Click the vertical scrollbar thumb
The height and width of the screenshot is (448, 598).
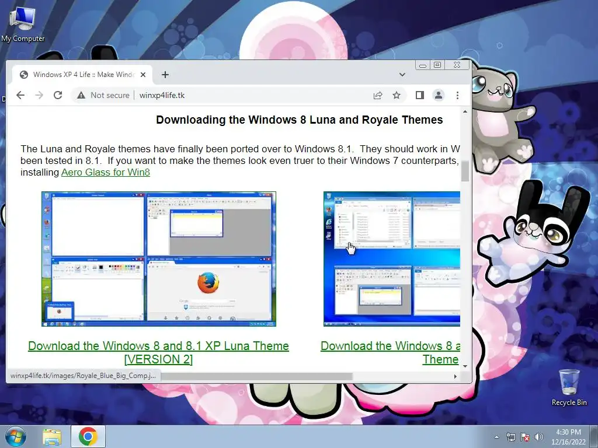(x=465, y=171)
